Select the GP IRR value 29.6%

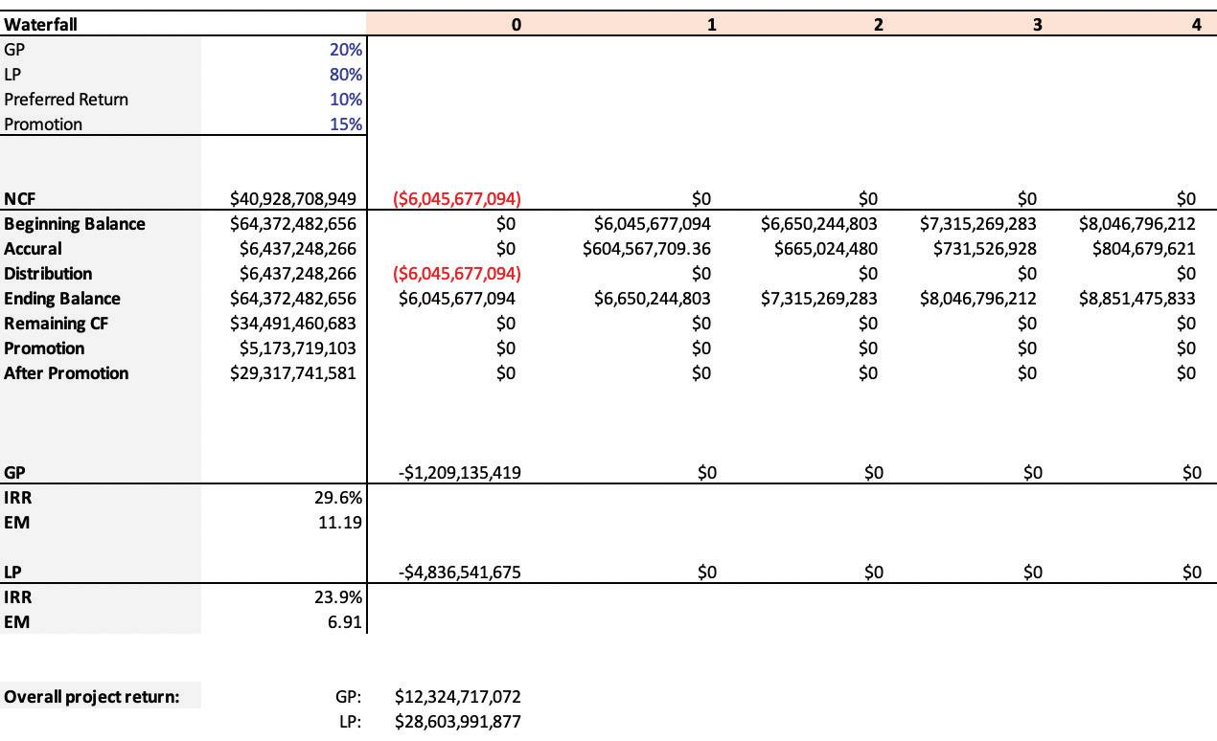[339, 498]
